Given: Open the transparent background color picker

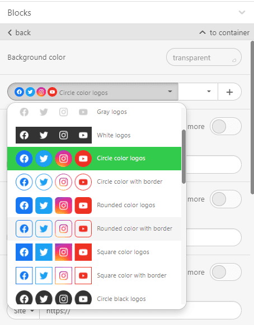Looking at the screenshot, I should coord(204,57).
